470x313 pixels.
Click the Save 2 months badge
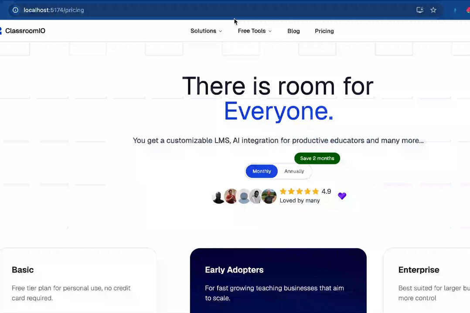317,158
